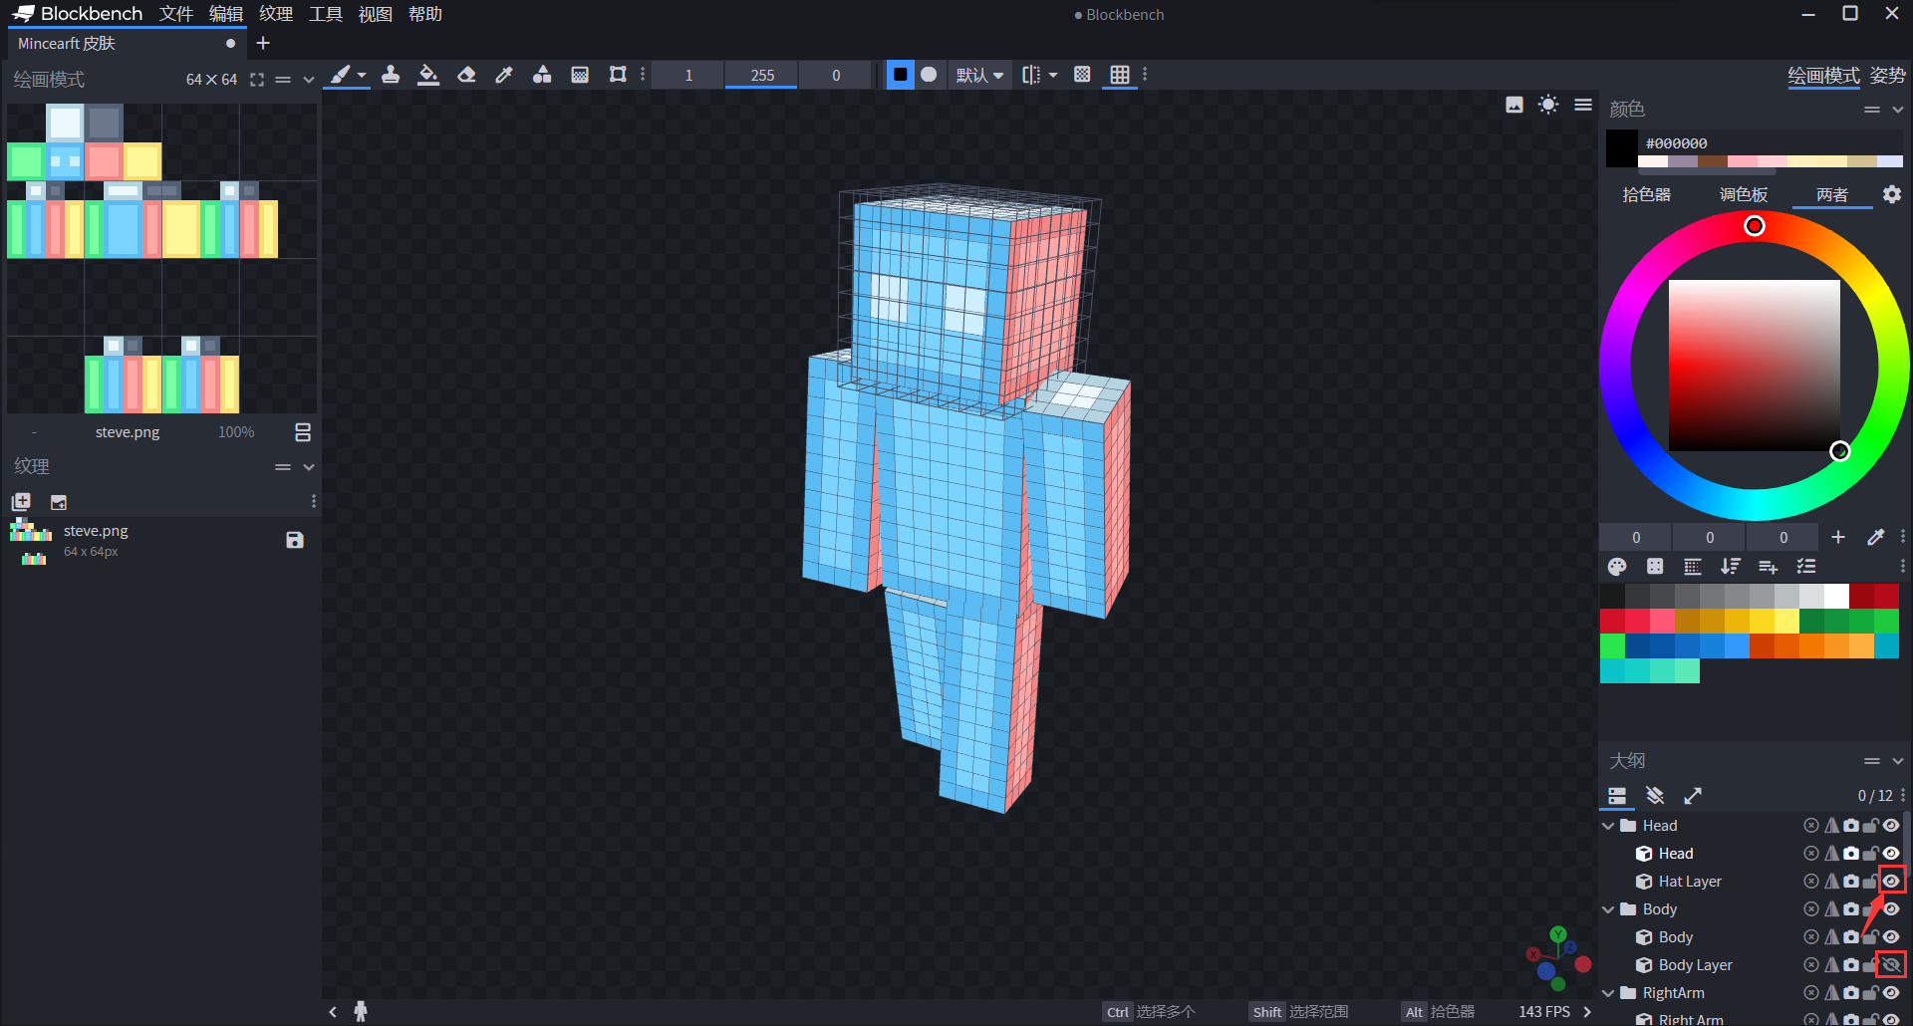
Task: Toggle the painting grid display
Action: click(x=1120, y=75)
